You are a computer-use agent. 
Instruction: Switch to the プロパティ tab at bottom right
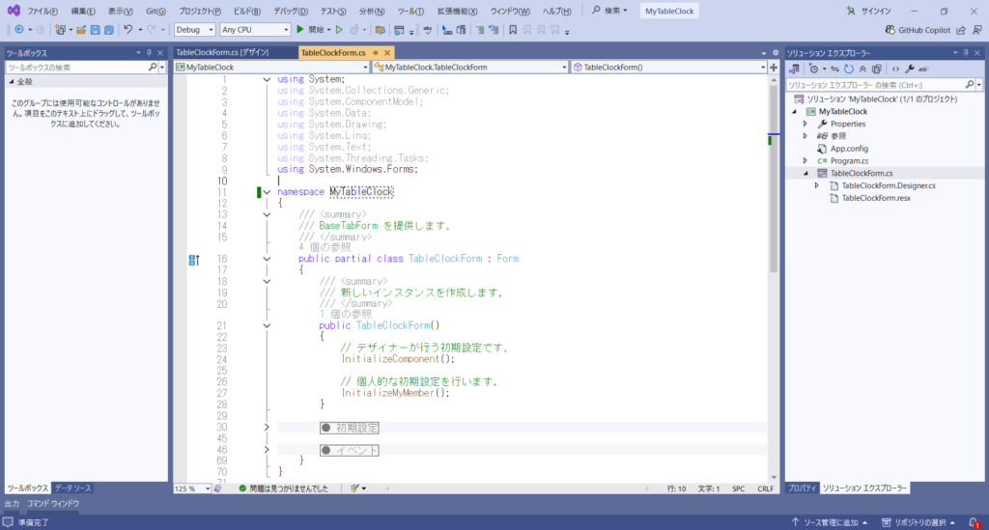[802, 488]
